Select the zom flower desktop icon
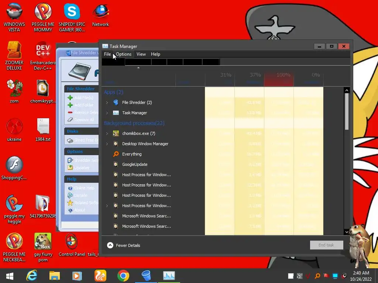 (x=14, y=91)
